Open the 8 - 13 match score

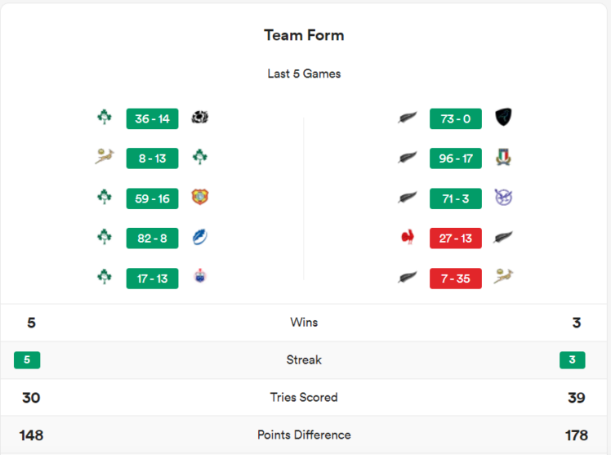pyautogui.click(x=152, y=158)
